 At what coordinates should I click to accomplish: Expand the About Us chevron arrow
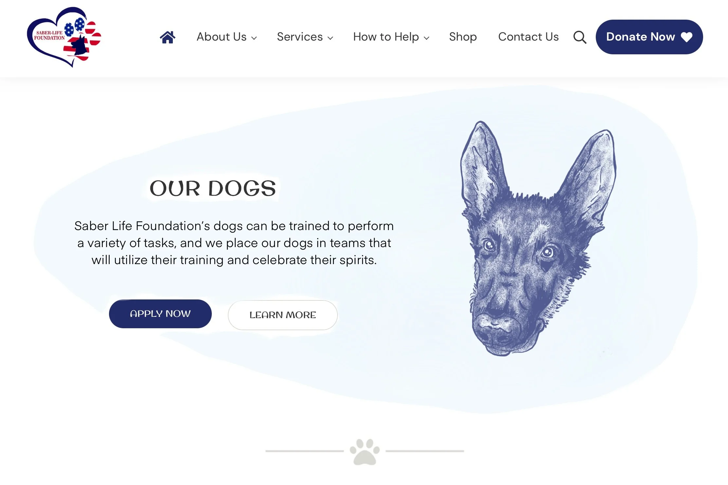click(x=254, y=38)
